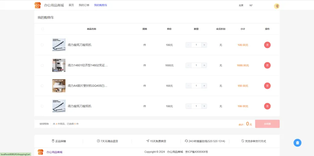Image resolution: width=314 pixels, height=156 pixels.
Task: Increase quantity of first 得力裁纸刀裁纸机
Action: pyautogui.click(x=204, y=45)
